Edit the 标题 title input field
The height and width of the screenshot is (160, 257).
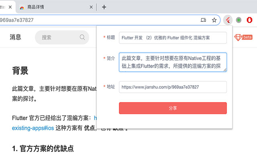coord(173,38)
